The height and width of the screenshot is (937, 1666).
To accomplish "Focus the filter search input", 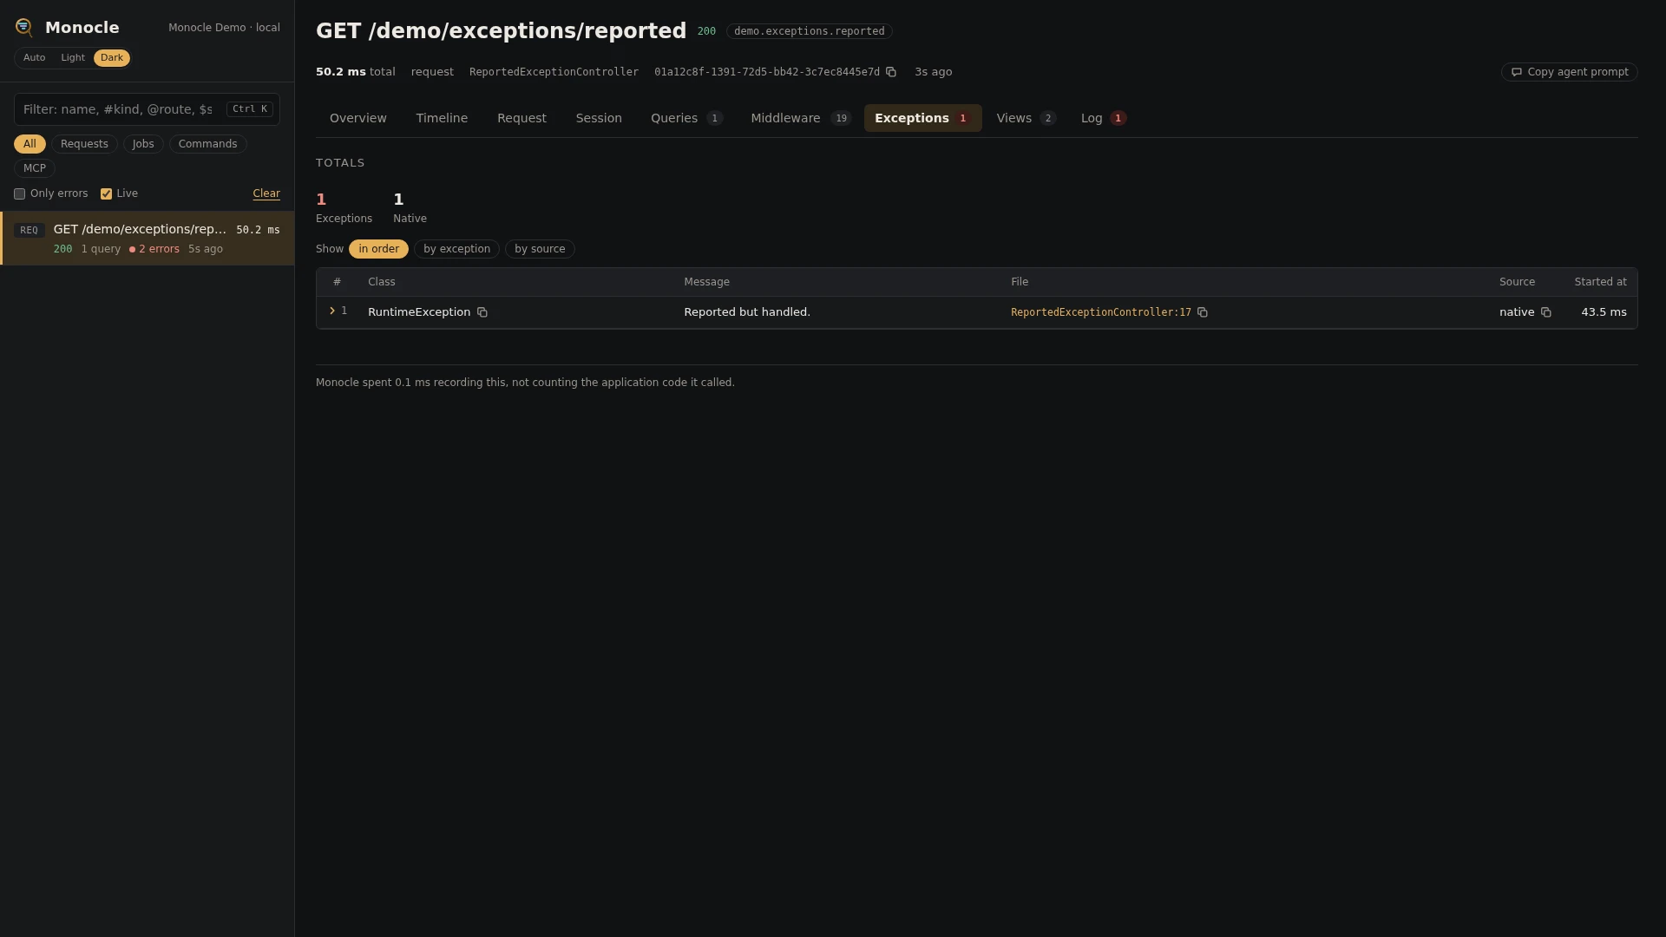I will pos(147,109).
